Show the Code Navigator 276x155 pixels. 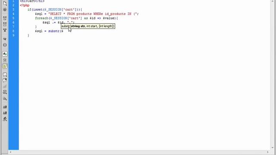[x=5, y=9]
